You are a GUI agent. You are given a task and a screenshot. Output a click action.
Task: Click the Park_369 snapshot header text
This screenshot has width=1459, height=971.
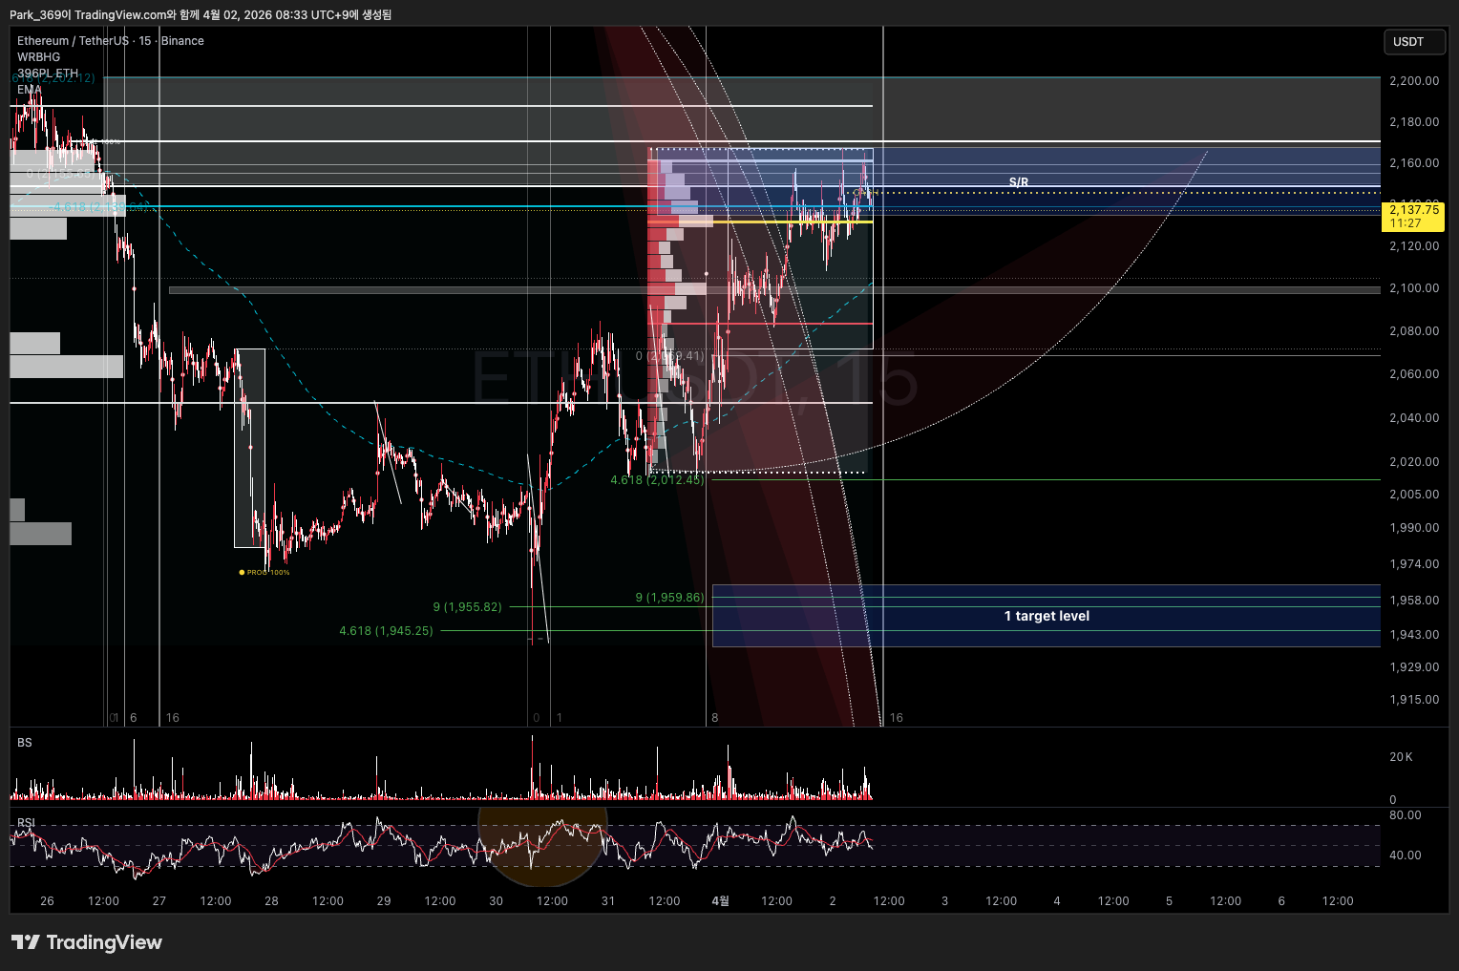(x=201, y=14)
